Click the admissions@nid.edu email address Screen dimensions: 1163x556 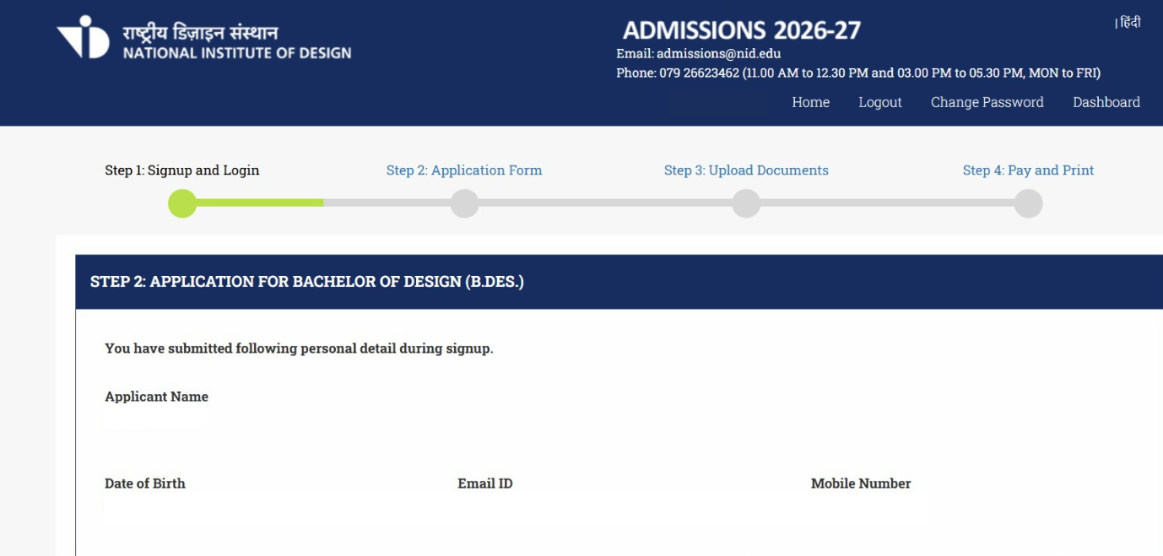(x=718, y=54)
